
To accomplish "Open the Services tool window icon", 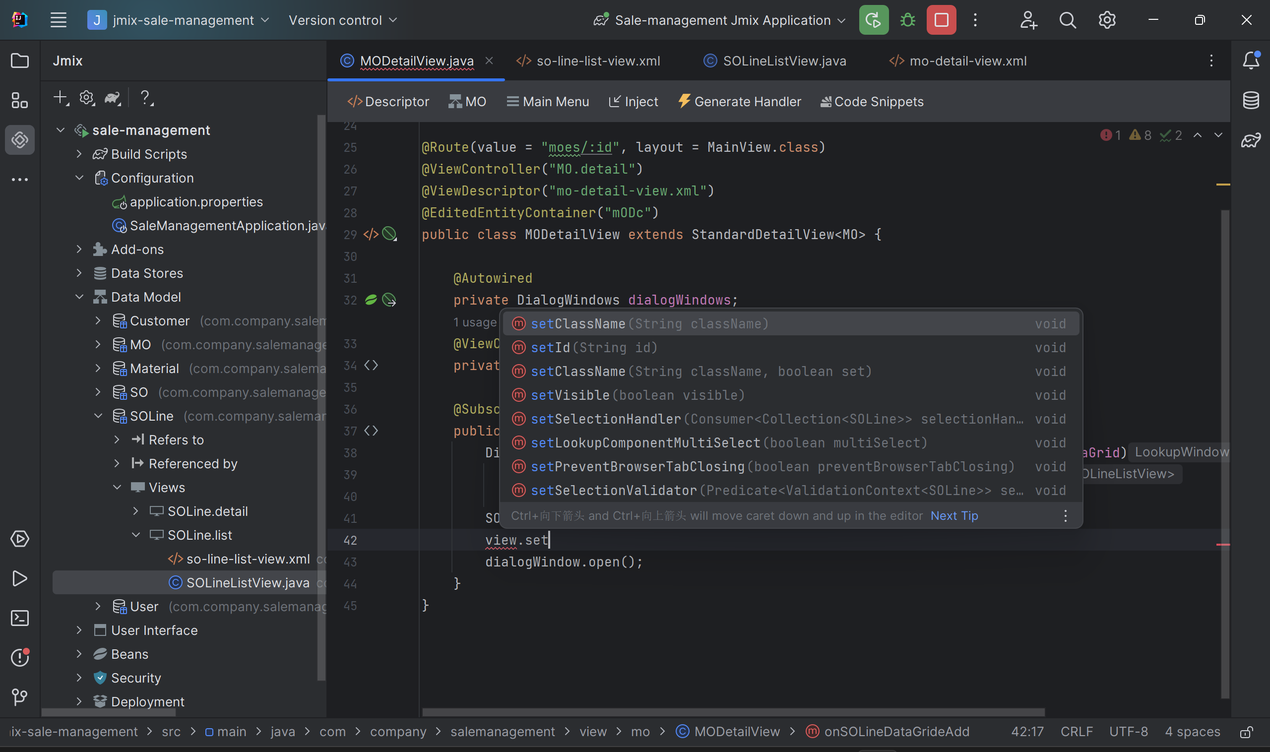I will point(20,539).
